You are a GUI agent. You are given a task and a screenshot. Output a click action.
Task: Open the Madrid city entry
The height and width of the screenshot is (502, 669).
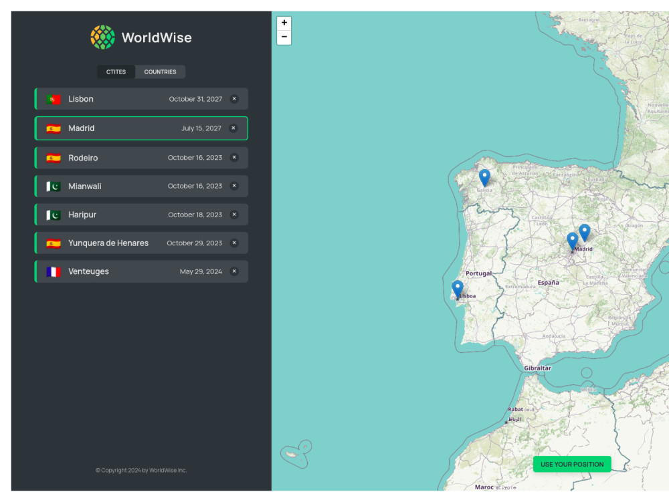coord(141,128)
